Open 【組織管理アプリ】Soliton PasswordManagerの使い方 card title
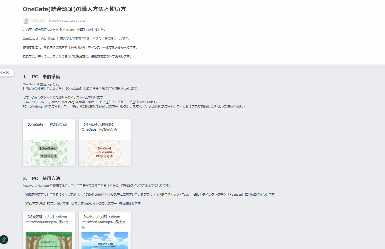 pos(47,220)
